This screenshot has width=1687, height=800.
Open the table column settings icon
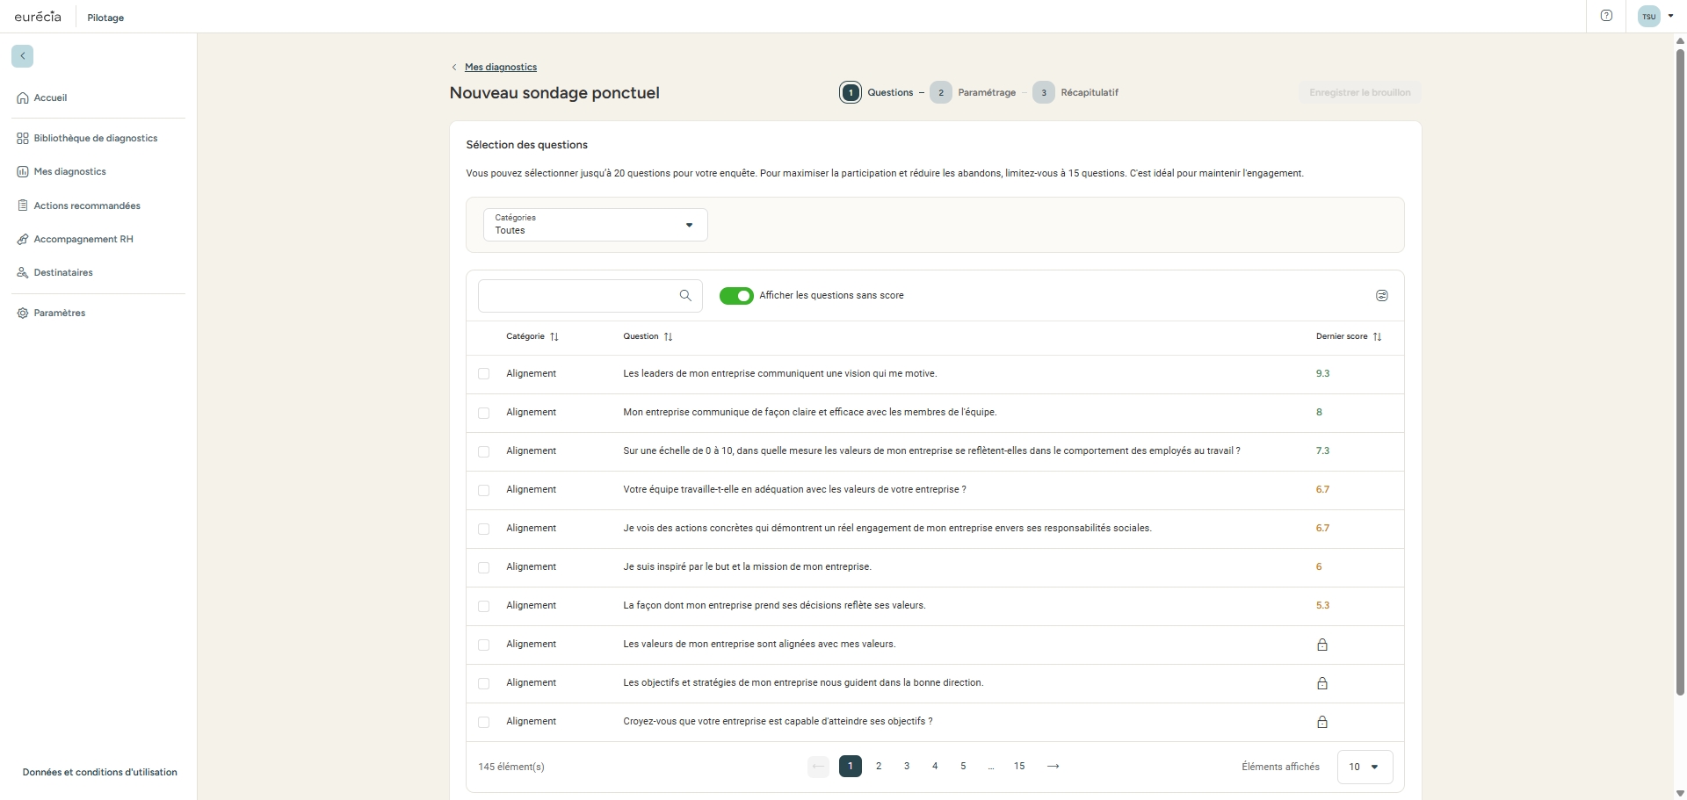1381,296
